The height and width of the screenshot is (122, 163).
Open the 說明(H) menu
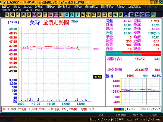coord(39,10)
